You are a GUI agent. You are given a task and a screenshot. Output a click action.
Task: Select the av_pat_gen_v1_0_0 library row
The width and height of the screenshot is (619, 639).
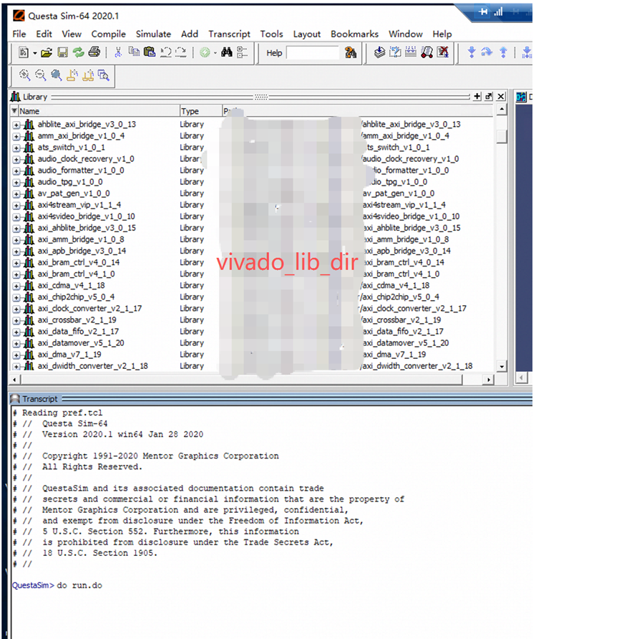(253, 193)
